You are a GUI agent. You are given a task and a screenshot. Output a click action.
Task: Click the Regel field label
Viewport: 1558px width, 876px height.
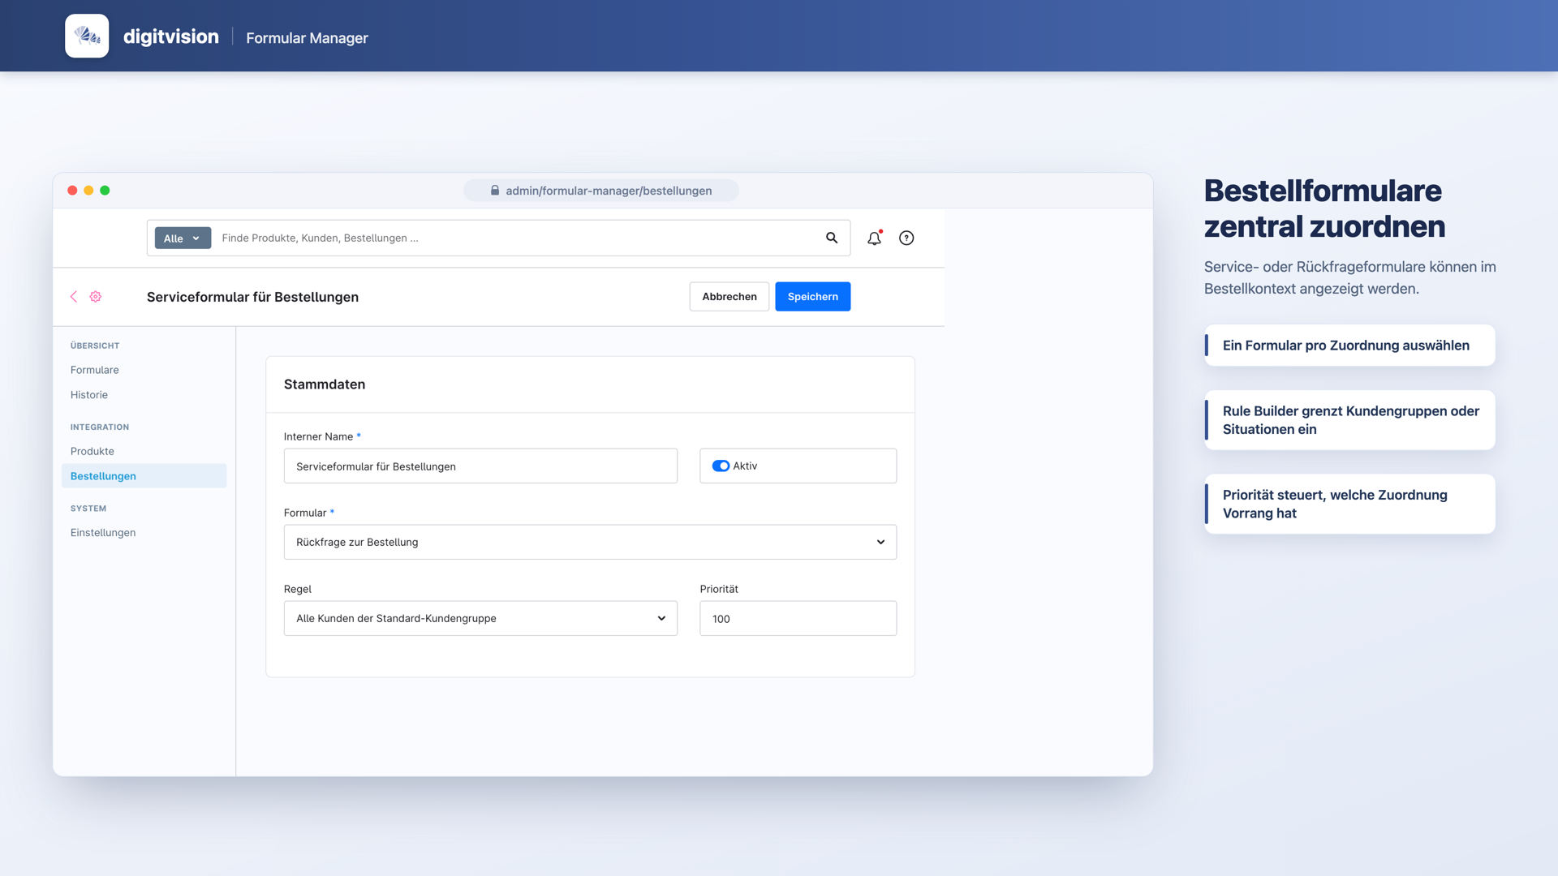[298, 589]
